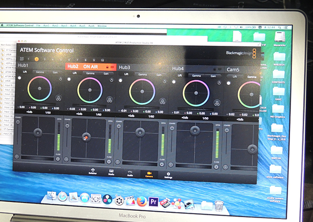Click the round icon below Hub4 coarse slider

(x=171, y=164)
